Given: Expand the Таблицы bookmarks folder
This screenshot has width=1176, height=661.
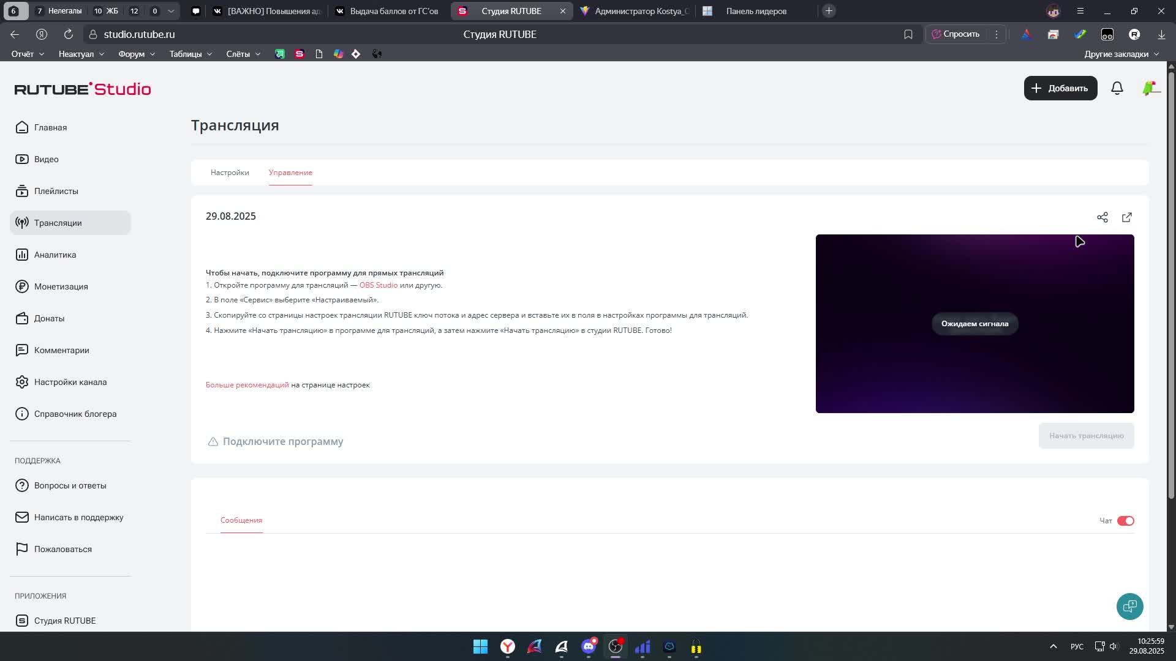Looking at the screenshot, I should (x=190, y=54).
